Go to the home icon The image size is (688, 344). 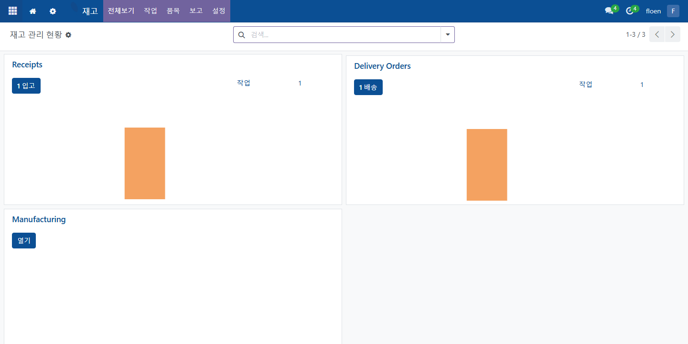pos(33,11)
